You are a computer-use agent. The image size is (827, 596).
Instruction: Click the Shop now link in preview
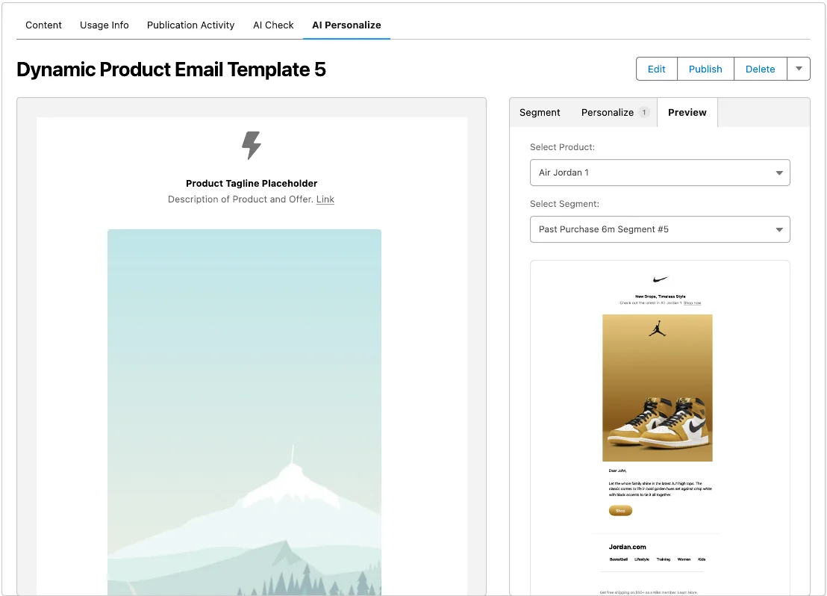pyautogui.click(x=692, y=303)
